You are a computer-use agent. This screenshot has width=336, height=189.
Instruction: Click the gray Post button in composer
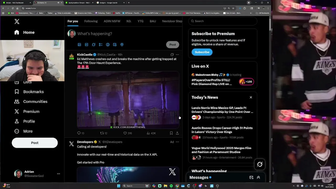tap(172, 45)
